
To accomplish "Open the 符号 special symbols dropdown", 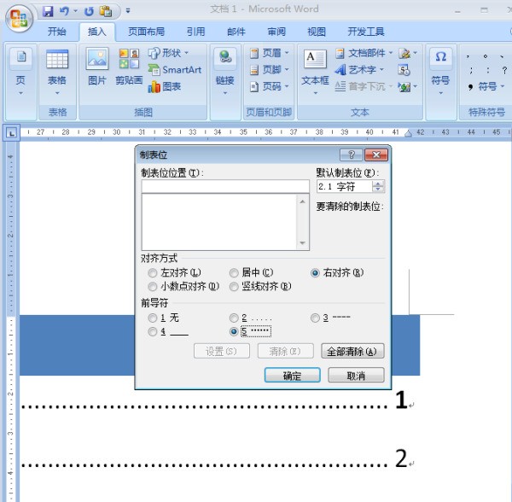I will click(486, 86).
